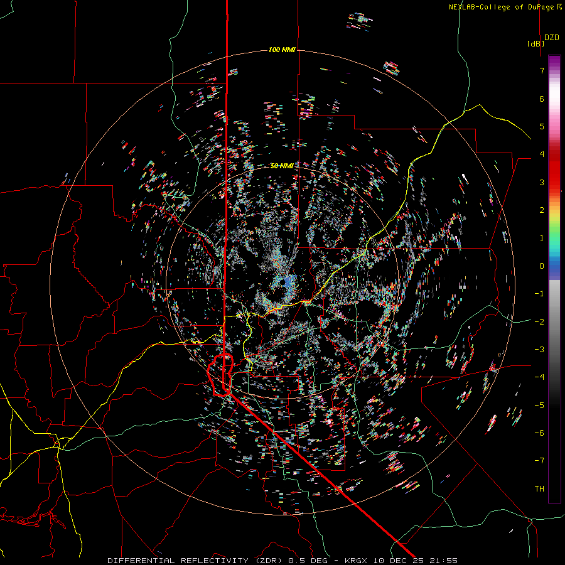Click the [dB] units label

tap(536, 43)
